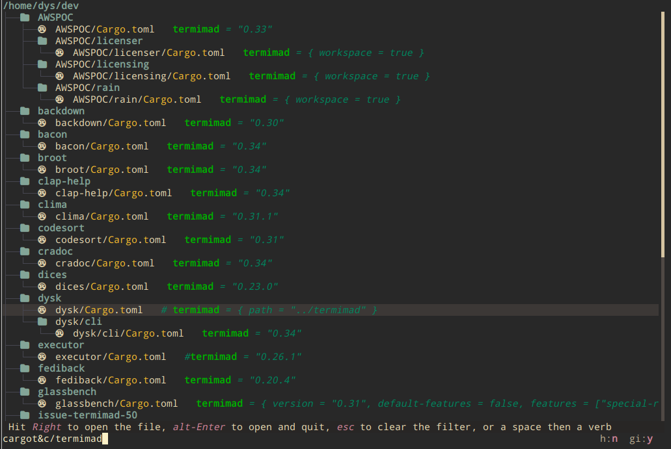Screen dimensions: 671x449
Task: Open the executor/Cargo.toml file
Action: (110, 357)
